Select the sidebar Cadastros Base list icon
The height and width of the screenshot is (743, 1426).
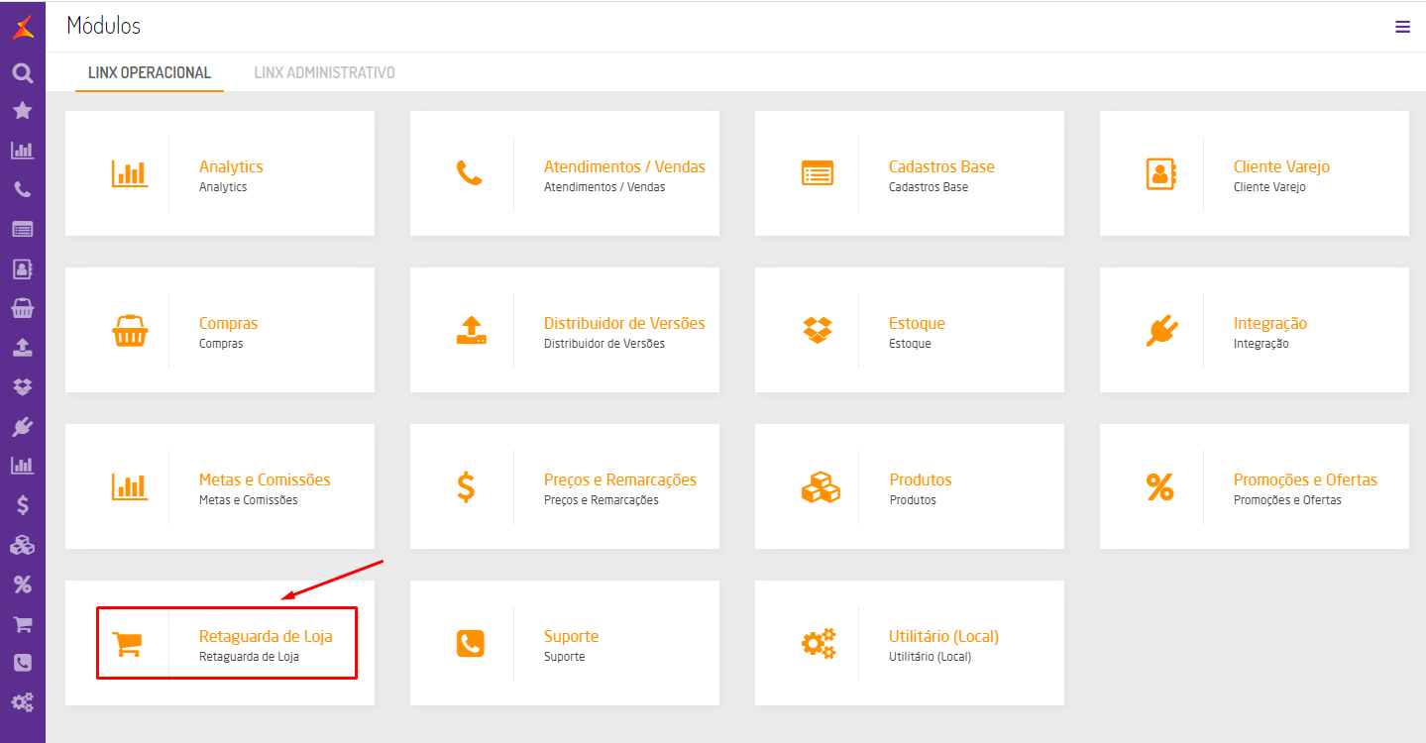(22, 230)
